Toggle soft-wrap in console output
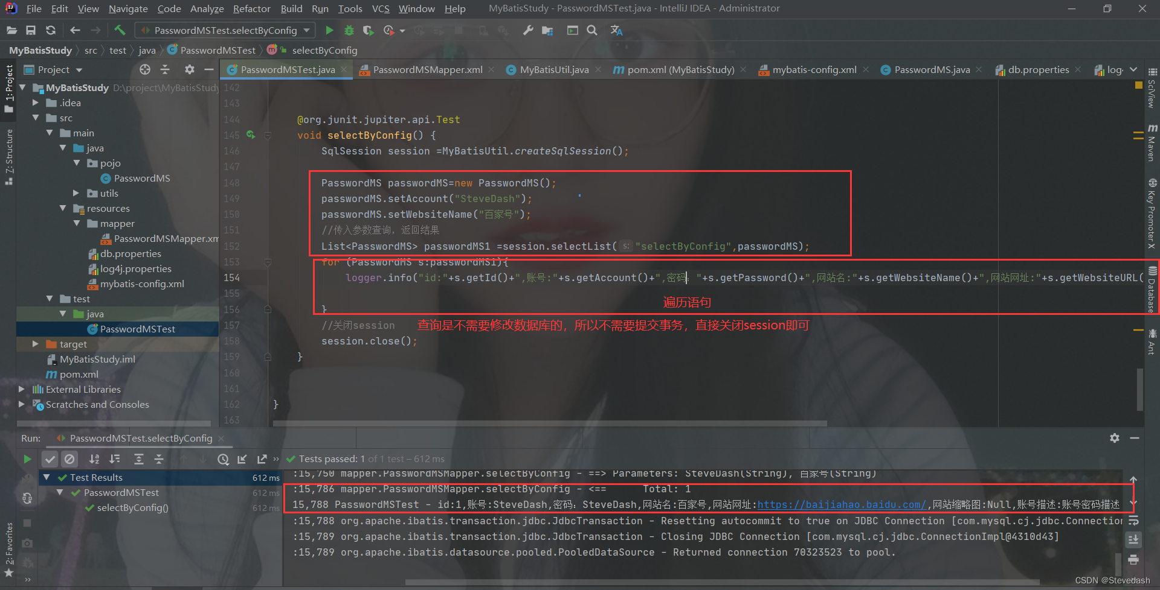This screenshot has width=1160, height=590. click(1133, 520)
